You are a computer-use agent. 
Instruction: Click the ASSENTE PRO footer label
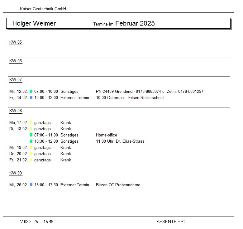(x=171, y=222)
